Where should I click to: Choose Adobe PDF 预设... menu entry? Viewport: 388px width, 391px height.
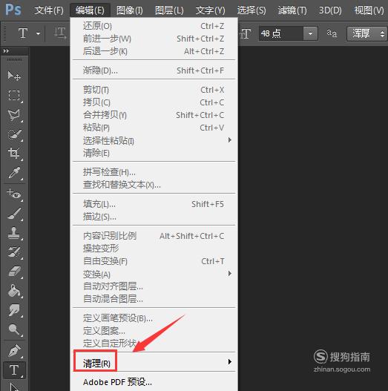154,382
